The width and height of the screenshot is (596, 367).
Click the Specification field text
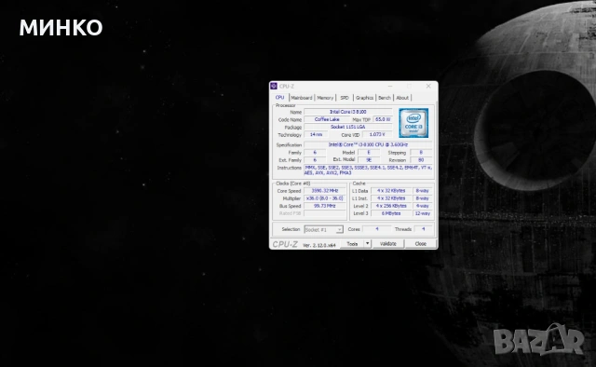click(x=368, y=145)
